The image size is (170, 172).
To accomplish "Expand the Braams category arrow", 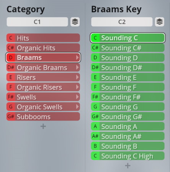I will (x=77, y=58).
